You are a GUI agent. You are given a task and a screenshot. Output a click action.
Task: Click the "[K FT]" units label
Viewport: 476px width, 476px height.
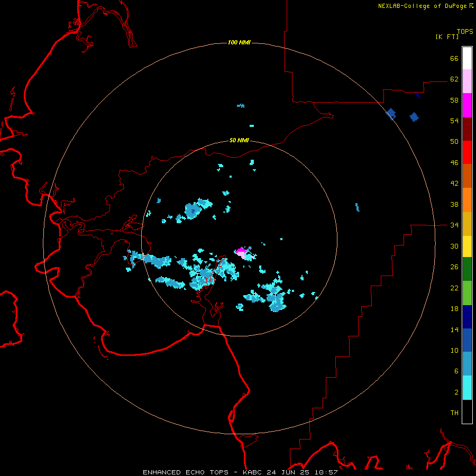pos(447,36)
